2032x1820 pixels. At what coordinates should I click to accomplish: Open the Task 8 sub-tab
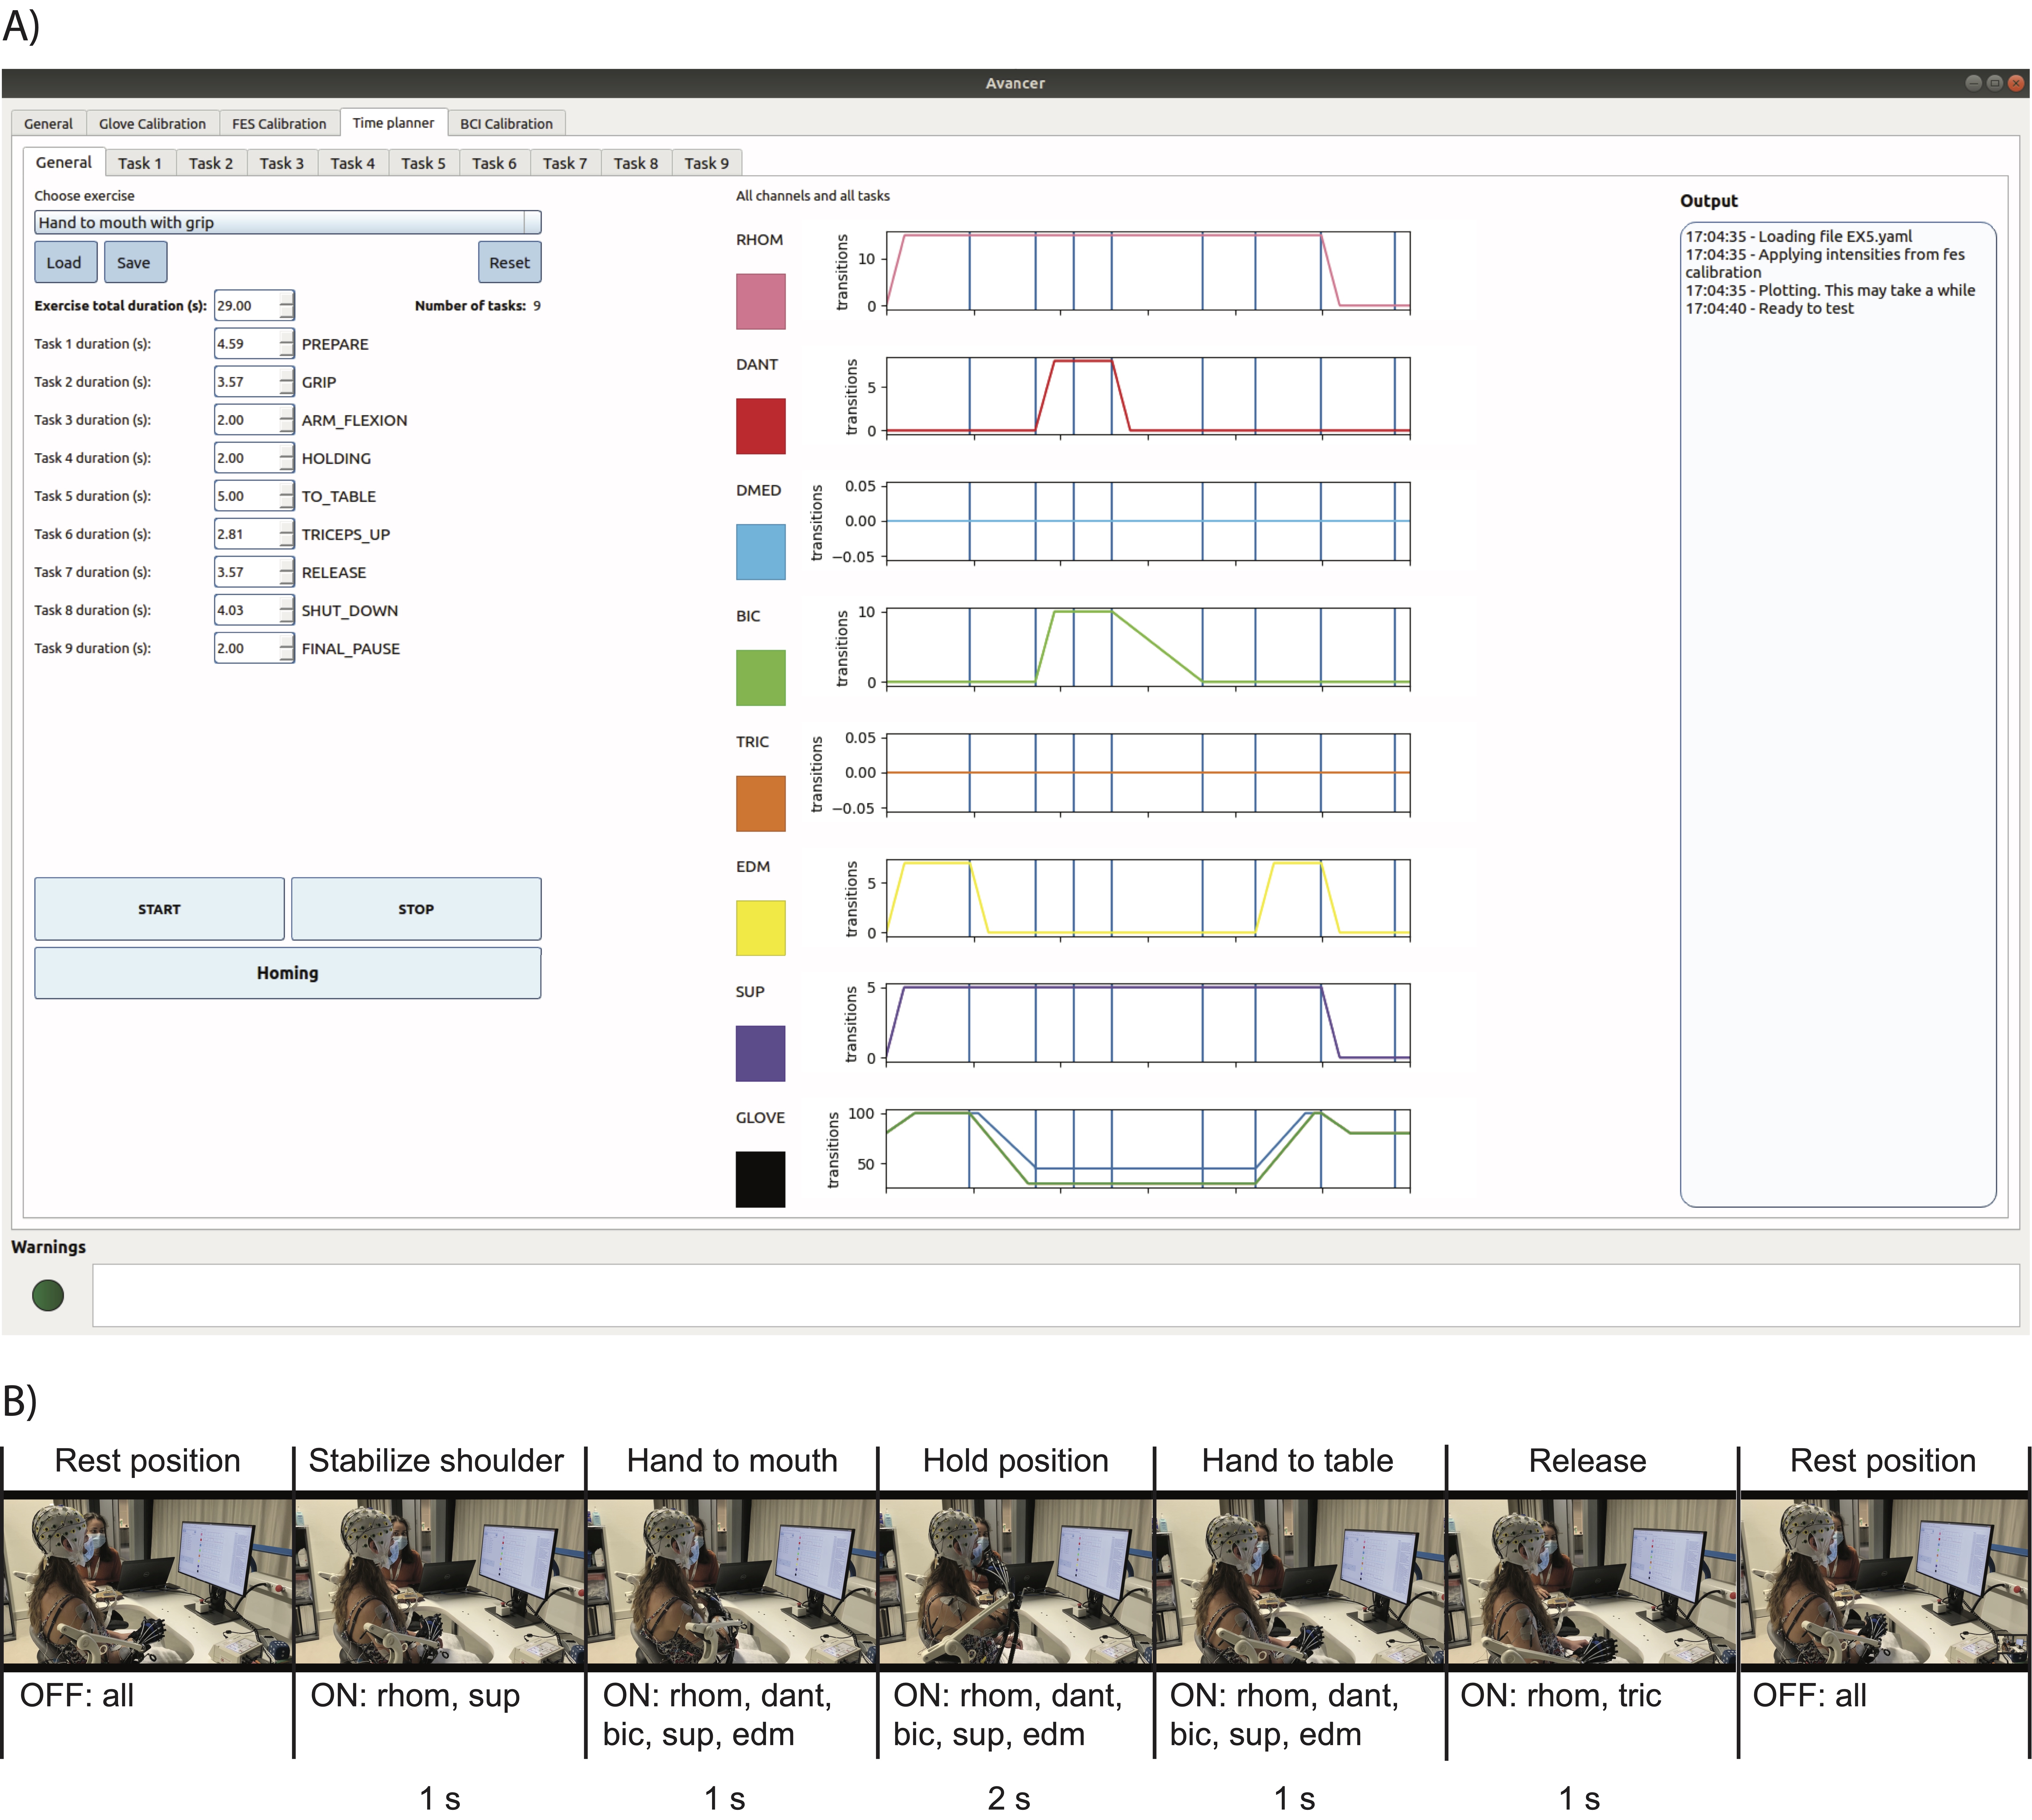[x=636, y=163]
